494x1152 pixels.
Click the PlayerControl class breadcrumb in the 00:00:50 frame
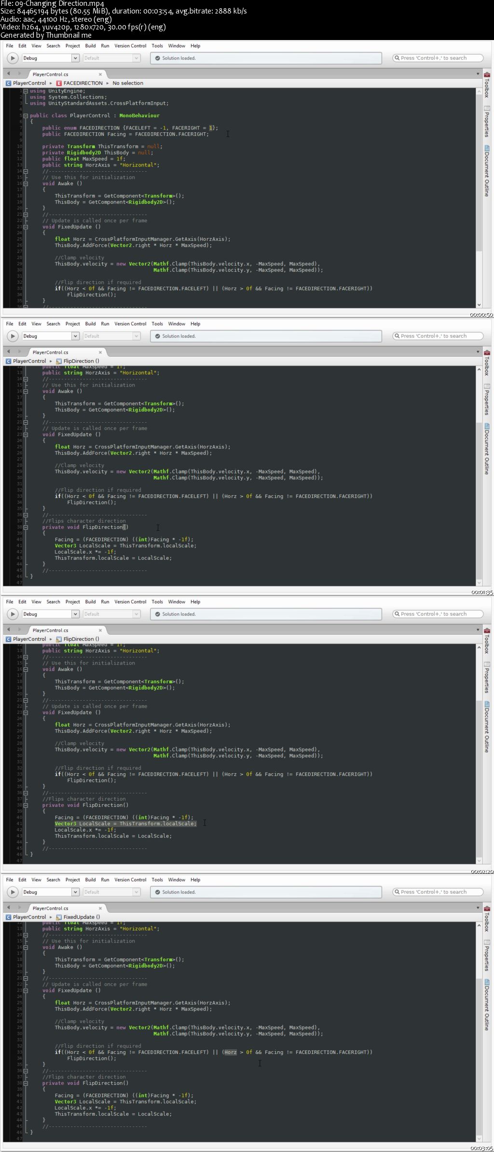(x=26, y=83)
